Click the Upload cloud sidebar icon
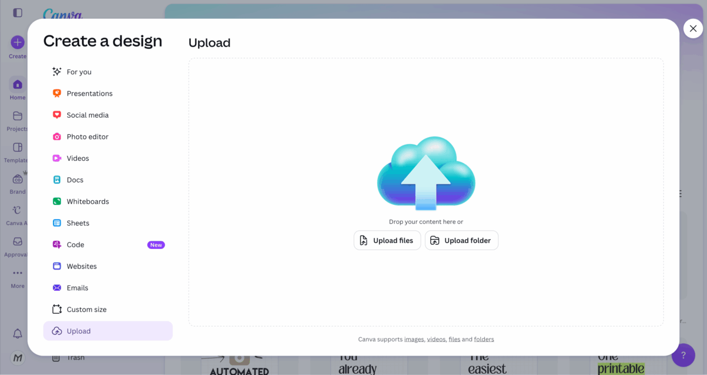707x375 pixels. (x=57, y=331)
